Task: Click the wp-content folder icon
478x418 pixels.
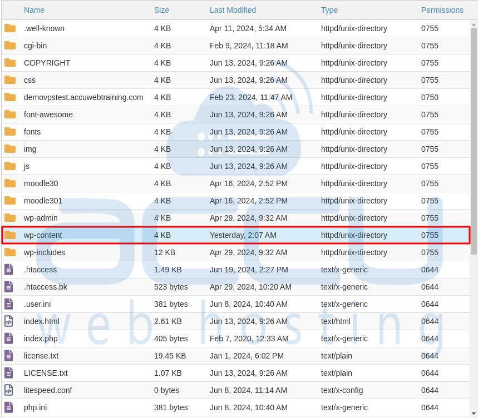Action: pyautogui.click(x=10, y=235)
